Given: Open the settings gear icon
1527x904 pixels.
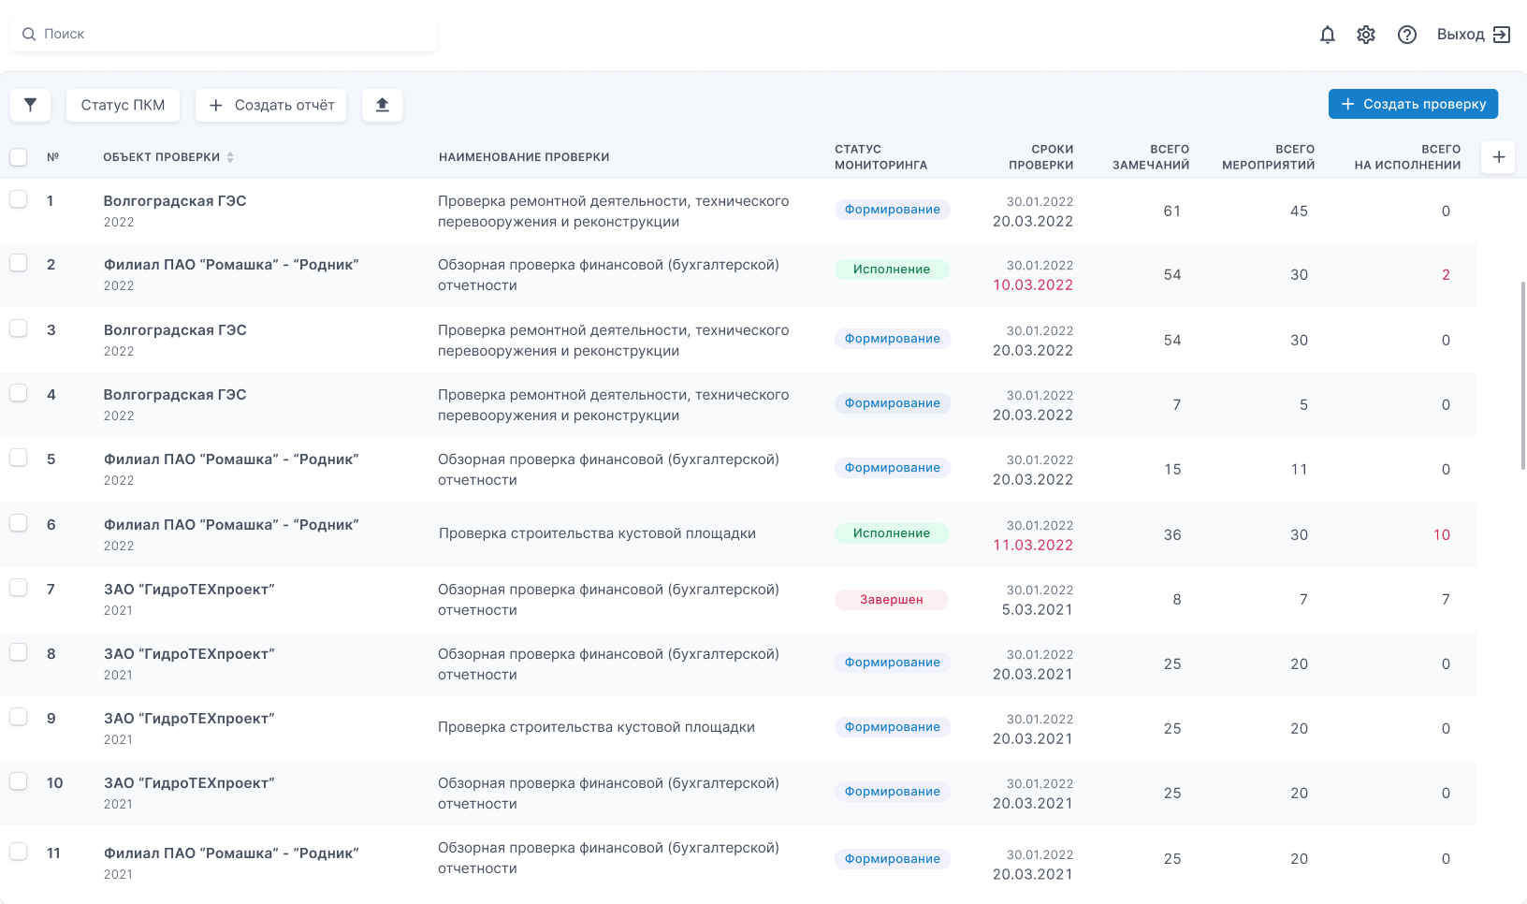Looking at the screenshot, I should 1366,35.
